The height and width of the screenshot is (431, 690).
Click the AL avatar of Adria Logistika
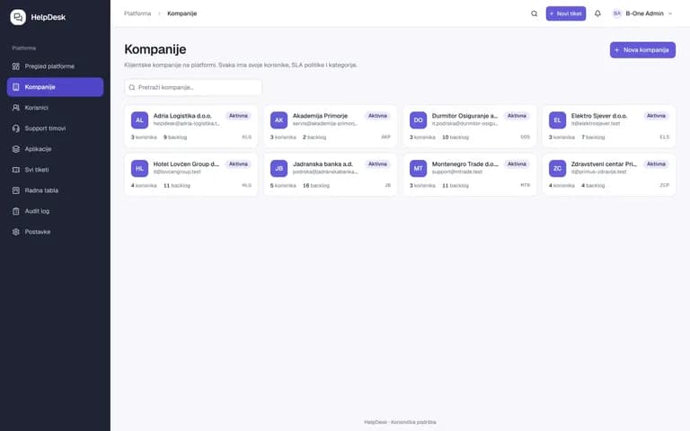click(x=139, y=120)
